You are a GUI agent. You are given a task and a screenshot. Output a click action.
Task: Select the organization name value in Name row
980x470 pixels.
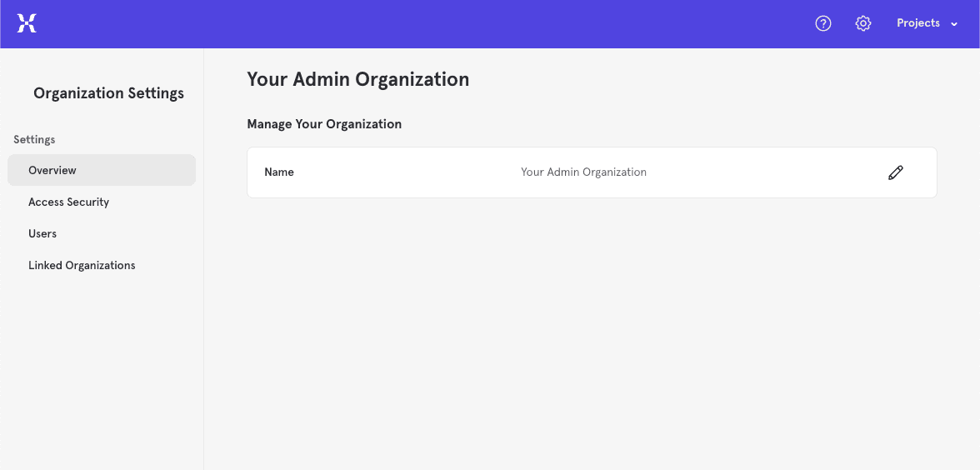[583, 172]
